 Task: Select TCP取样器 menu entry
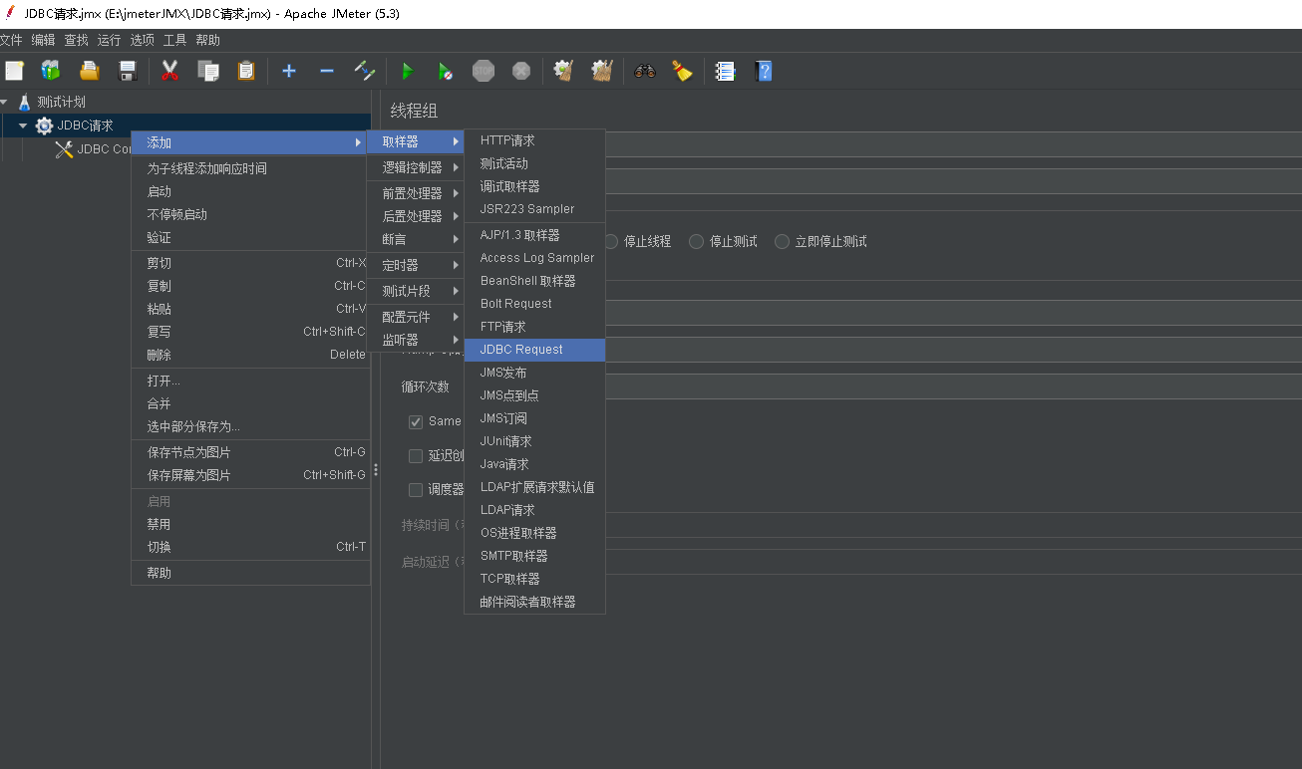point(534,579)
